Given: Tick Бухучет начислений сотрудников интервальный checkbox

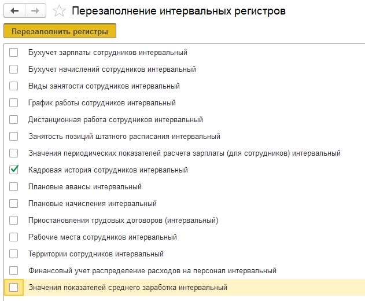Looking at the screenshot, I should click(x=13, y=69).
